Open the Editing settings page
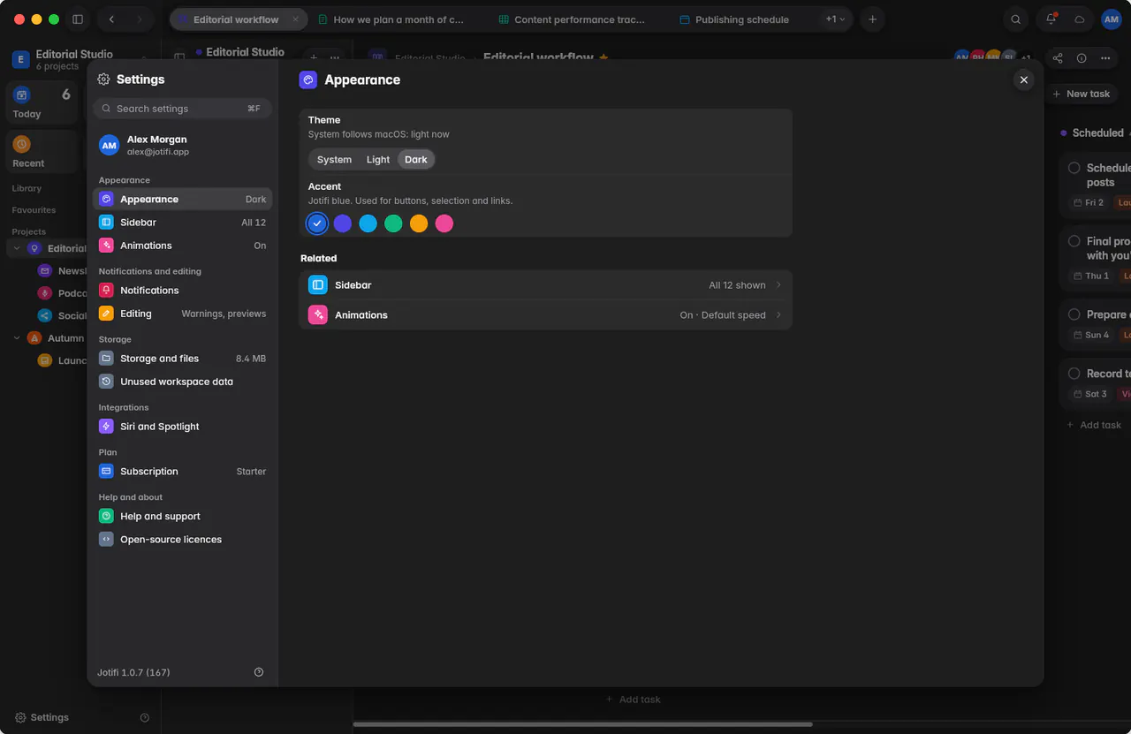 pyautogui.click(x=182, y=314)
